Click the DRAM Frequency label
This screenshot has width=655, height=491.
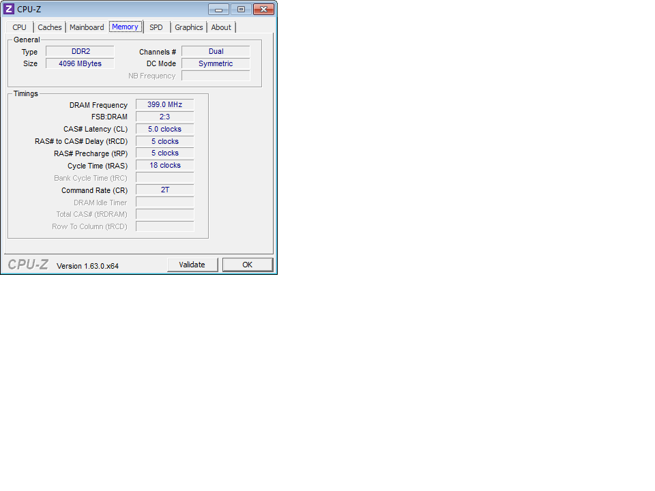98,105
